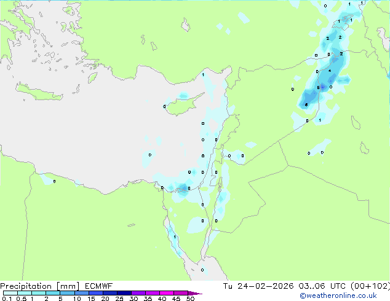This screenshot has height=301, width=390.
Task: Click the legend value '40'
Action: point(162,299)
